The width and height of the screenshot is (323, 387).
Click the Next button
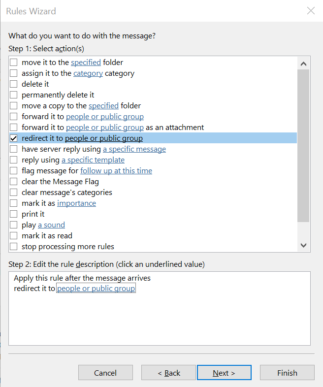224,373
